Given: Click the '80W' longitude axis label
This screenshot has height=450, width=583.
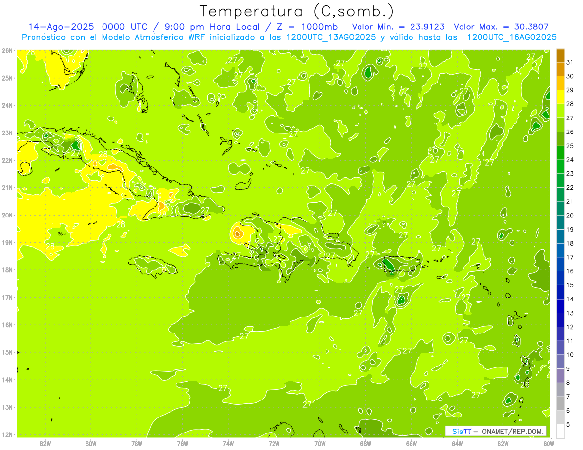Looking at the screenshot, I should pos(91,444).
